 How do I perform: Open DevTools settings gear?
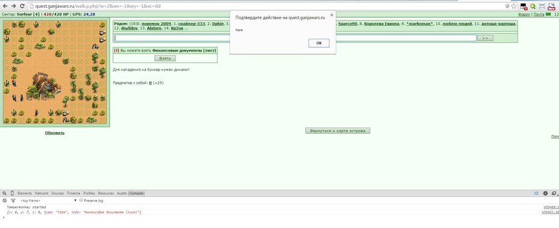[545, 193]
